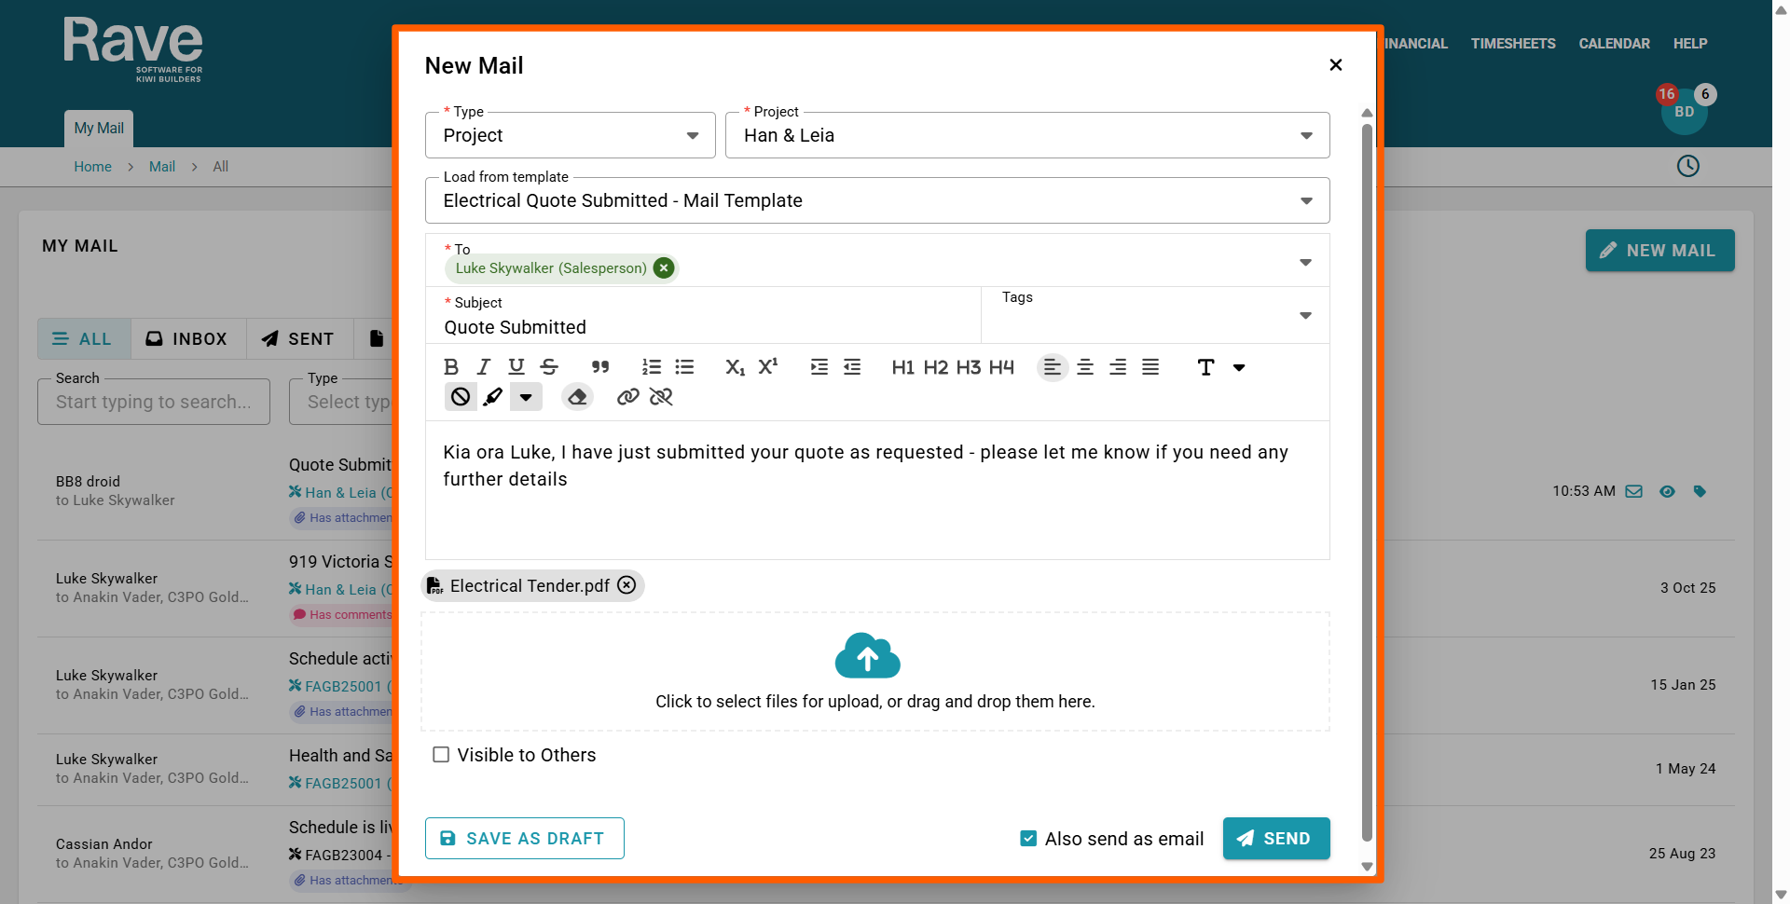Screen dimensions: 1790x904
Task: Apply strikethrough formatting
Action: point(549,367)
